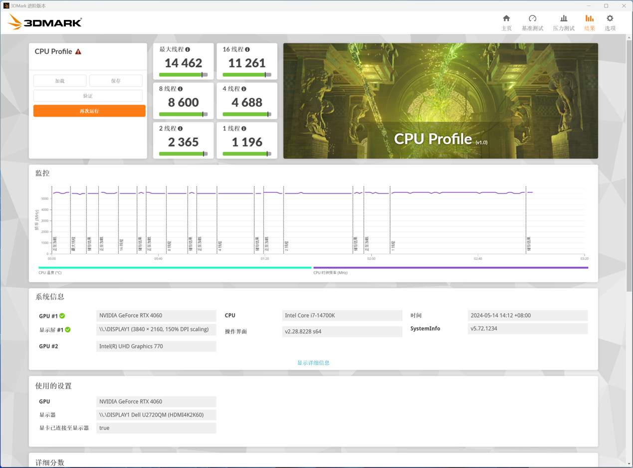Click the CPU Profile banner image
The height and width of the screenshot is (468, 633).
click(x=440, y=101)
